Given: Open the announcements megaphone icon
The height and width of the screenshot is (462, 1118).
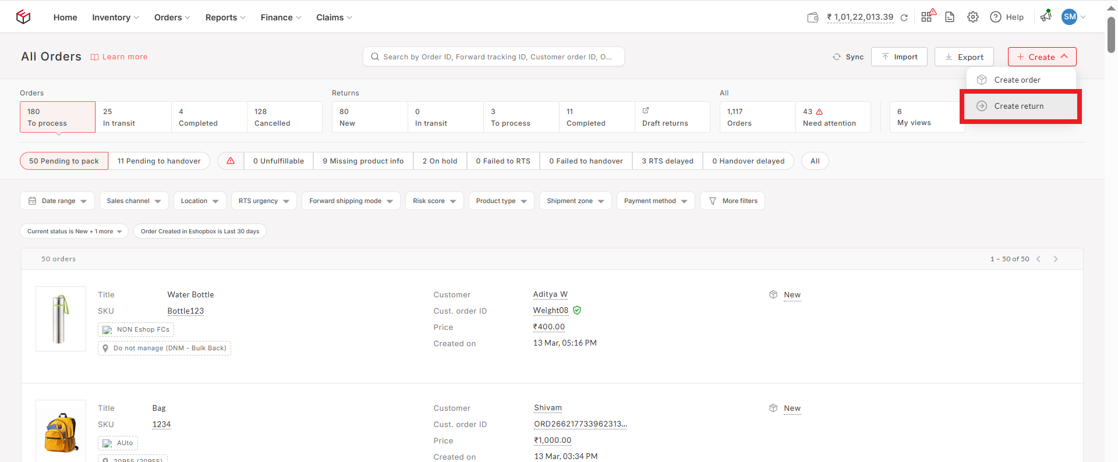Looking at the screenshot, I should pos(1046,17).
